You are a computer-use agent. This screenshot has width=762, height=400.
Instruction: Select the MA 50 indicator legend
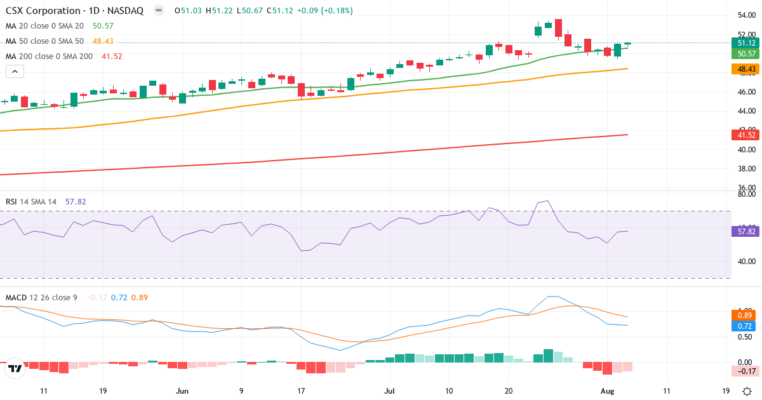pos(44,41)
